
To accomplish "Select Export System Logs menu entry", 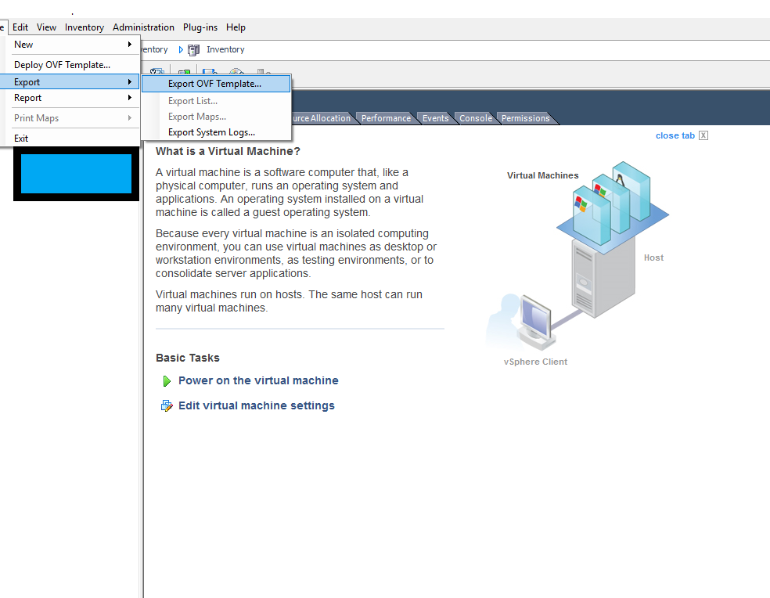I will 211,132.
